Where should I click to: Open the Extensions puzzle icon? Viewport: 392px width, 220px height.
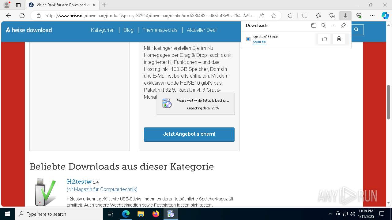click(x=290, y=16)
